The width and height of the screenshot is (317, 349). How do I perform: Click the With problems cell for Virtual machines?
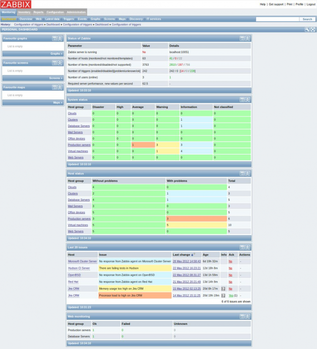click(197, 225)
